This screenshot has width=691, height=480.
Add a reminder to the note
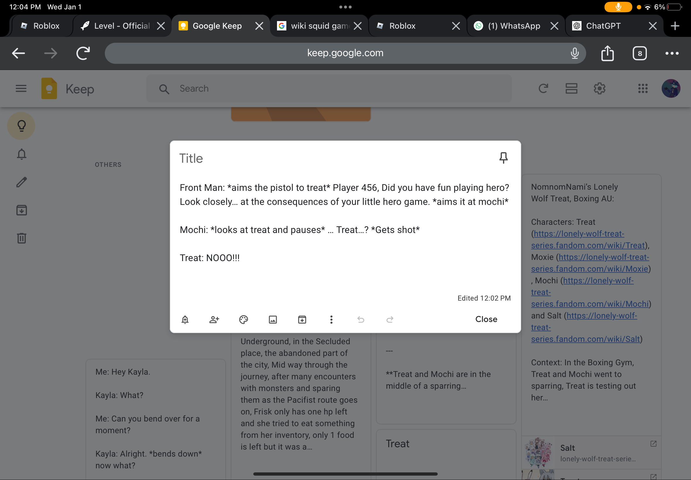tap(185, 319)
